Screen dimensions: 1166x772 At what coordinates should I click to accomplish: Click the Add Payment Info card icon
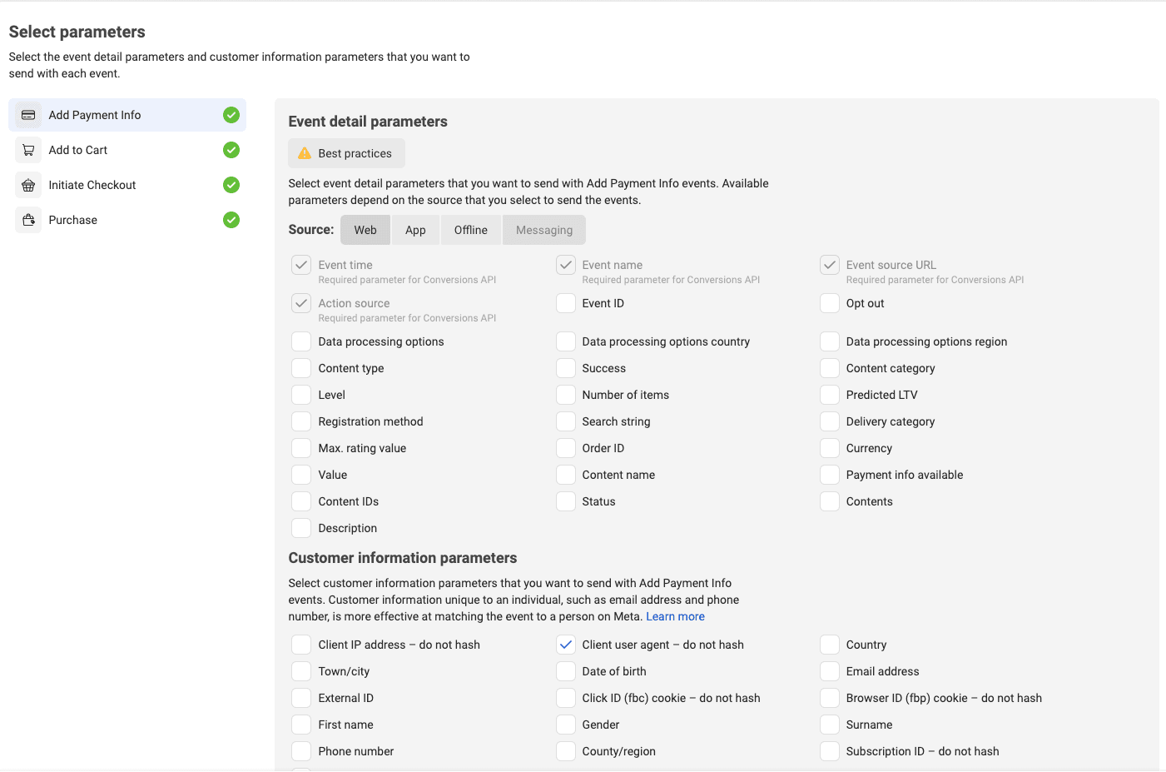point(28,115)
